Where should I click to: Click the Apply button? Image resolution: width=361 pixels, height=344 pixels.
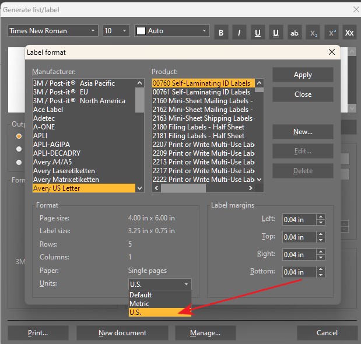pos(303,75)
